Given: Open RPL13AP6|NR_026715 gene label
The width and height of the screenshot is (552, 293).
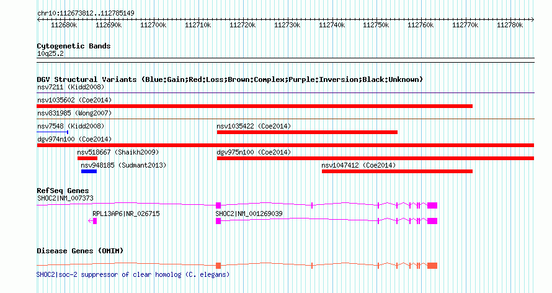Looking at the screenshot, I should tap(126, 214).
